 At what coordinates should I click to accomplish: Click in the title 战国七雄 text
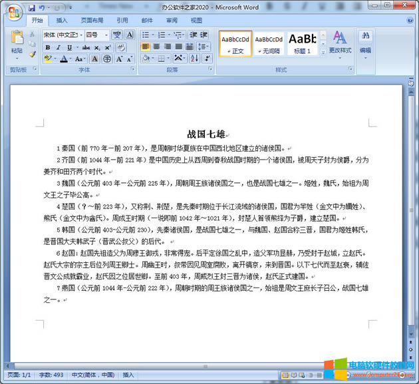tap(206, 134)
